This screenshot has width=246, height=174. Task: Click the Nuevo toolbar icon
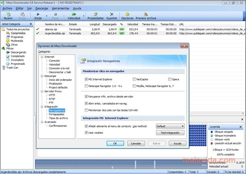point(9,14)
